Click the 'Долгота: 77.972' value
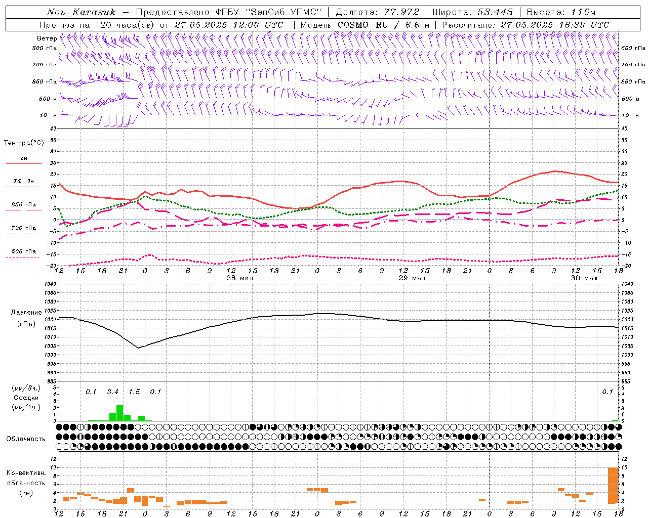Screen dimensions: 648x518 (377, 12)
